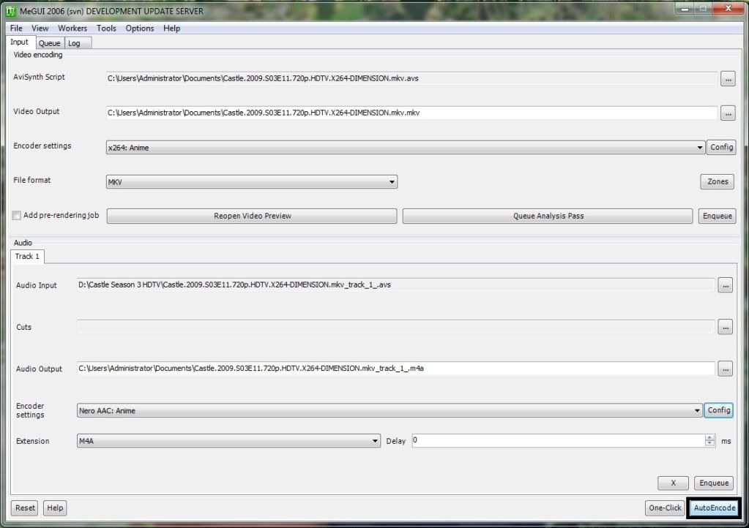
Task: Browse for Audio Output file location
Action: click(x=725, y=369)
